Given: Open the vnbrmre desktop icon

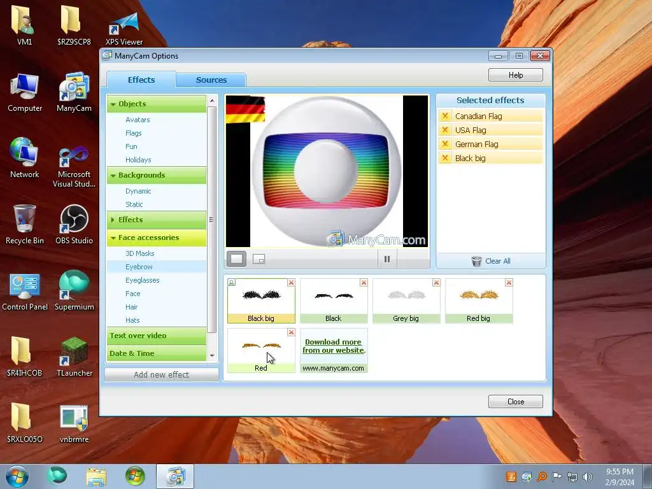Looking at the screenshot, I should [74, 423].
